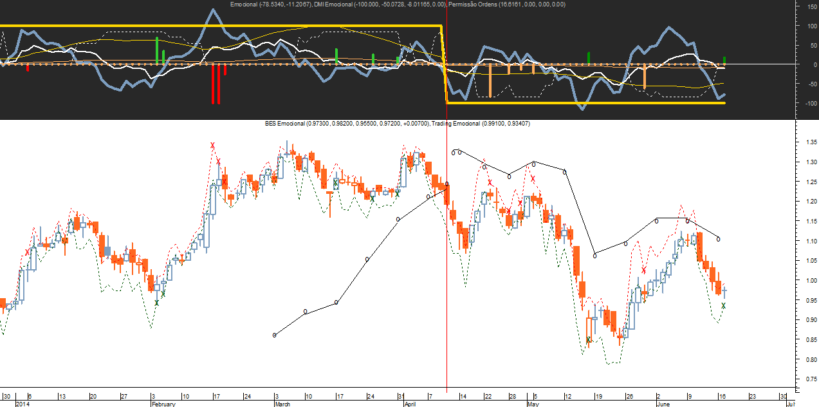This screenshot has height=407, width=819.
Task: Select the April label on the time axis
Action: [409, 404]
